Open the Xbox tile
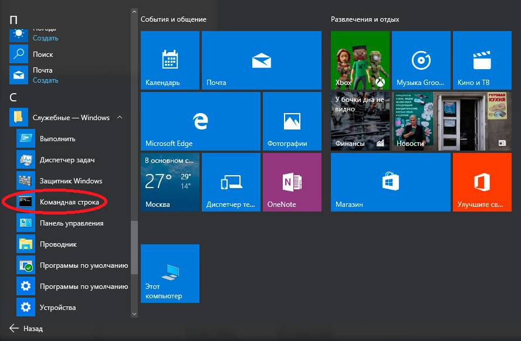The width and height of the screenshot is (521, 341). point(360,60)
